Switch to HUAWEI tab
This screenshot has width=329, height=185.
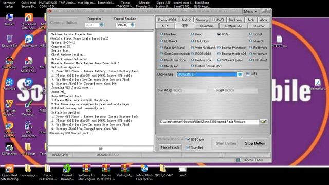coord(218,20)
